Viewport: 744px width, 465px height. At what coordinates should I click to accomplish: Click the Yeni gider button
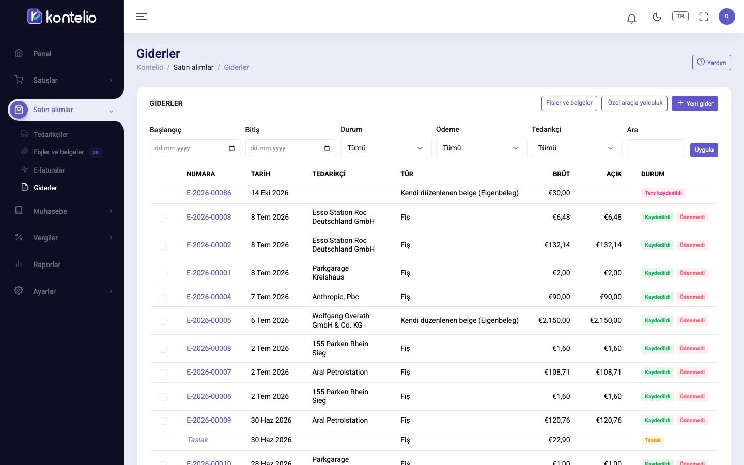(695, 103)
